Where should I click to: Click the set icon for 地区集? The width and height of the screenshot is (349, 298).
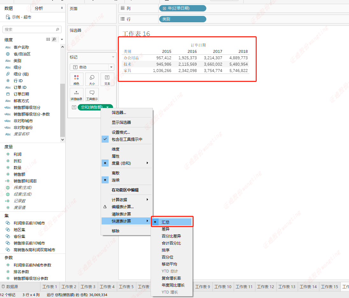point(8,230)
